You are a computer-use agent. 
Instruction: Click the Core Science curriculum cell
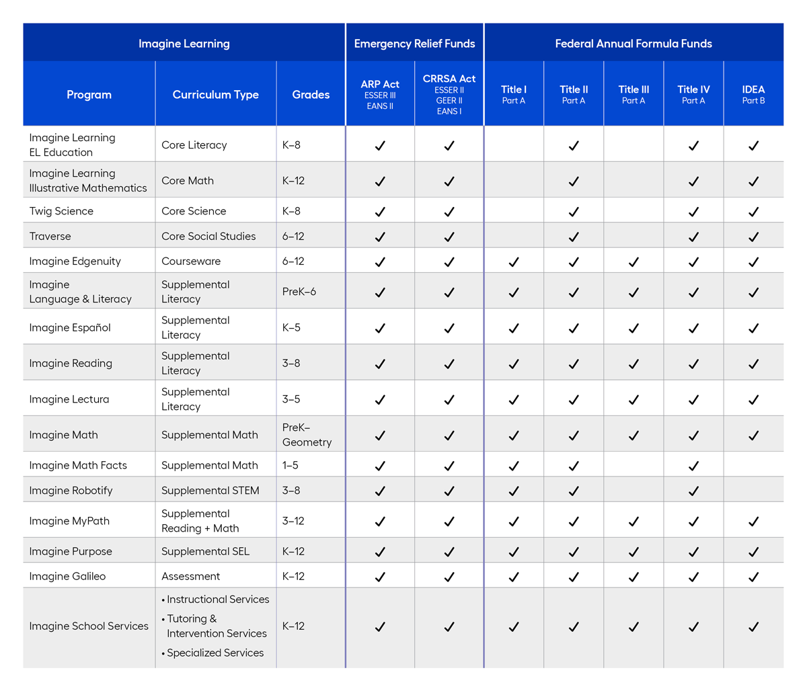click(216, 210)
